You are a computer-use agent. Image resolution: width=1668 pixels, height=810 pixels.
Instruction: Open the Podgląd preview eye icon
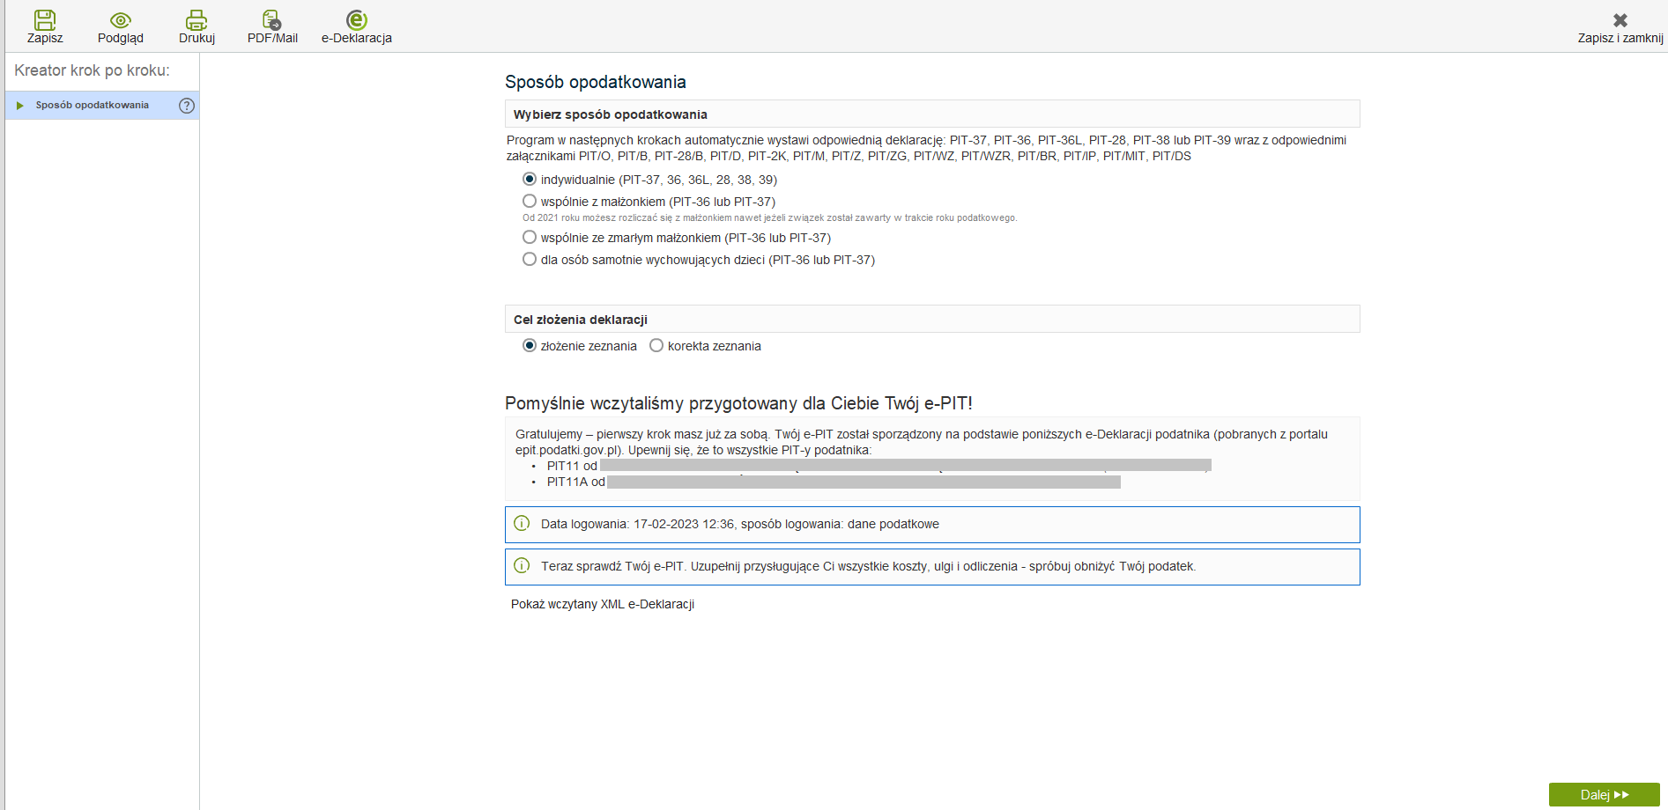(121, 20)
